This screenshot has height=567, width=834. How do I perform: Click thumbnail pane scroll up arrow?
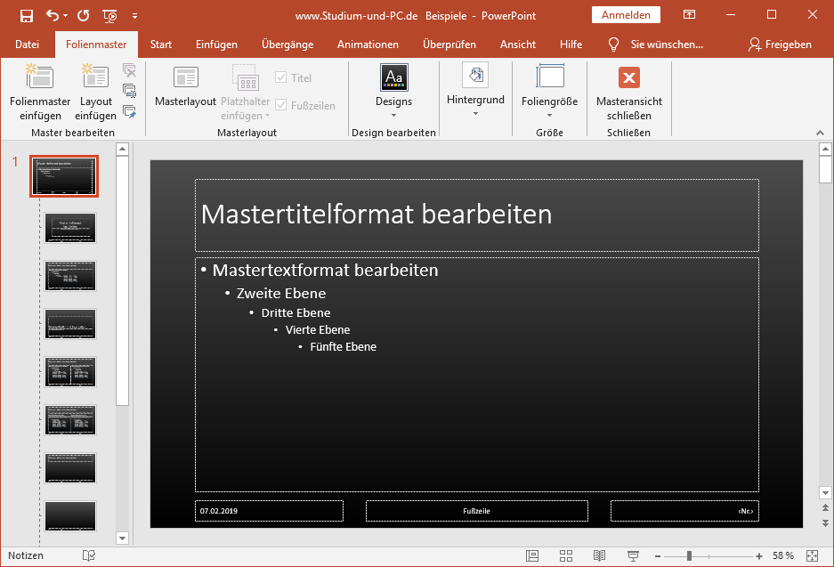122,149
